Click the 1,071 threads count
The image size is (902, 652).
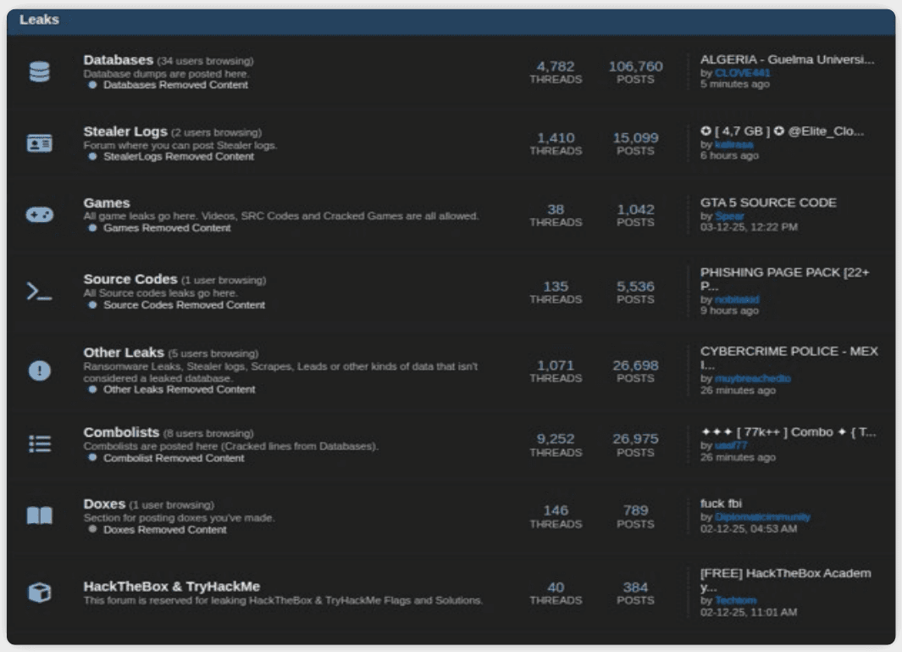[556, 365]
